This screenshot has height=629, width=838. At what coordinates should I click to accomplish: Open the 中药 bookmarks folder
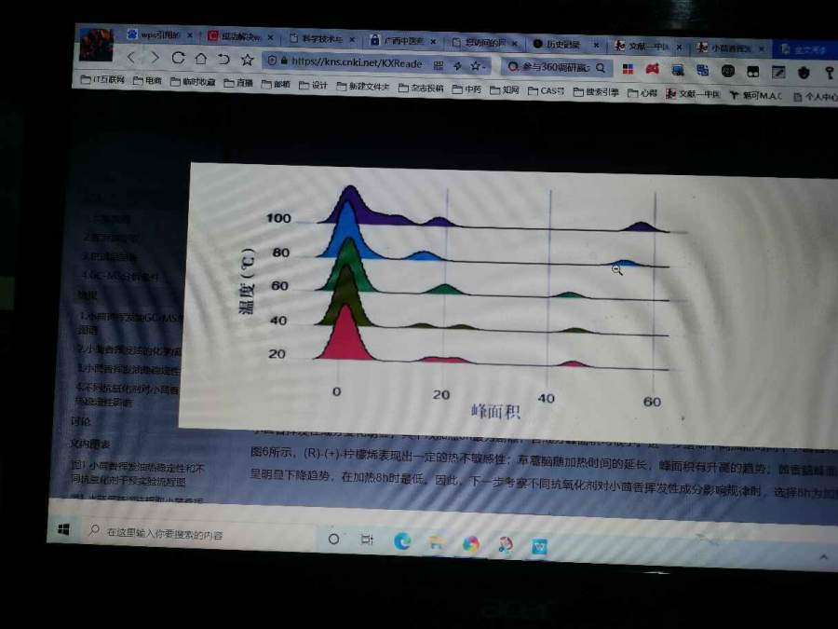click(x=466, y=89)
